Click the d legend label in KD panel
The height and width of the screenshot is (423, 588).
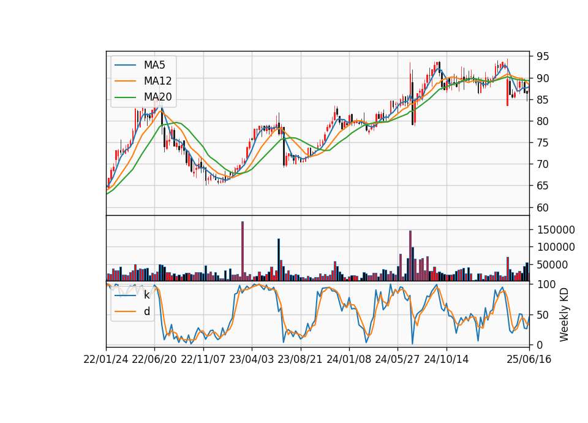[x=146, y=311]
